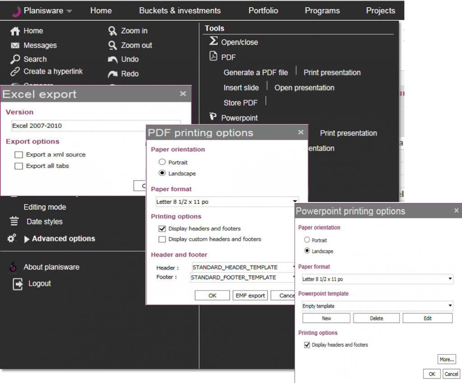Click Print presentation under Powerpoint
The width and height of the screenshot is (462, 383).
click(349, 133)
